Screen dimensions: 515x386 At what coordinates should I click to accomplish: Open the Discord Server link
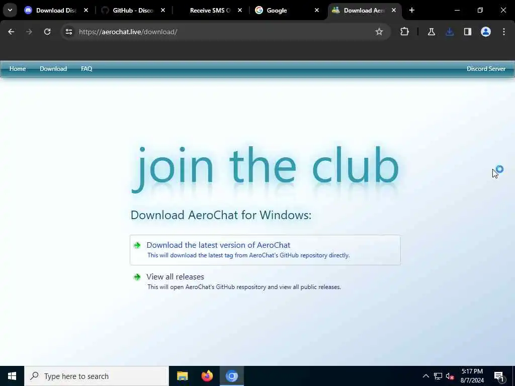coord(486,69)
